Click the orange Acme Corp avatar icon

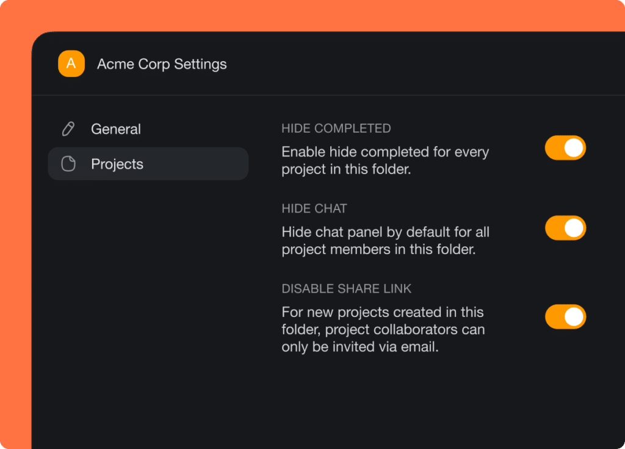[x=71, y=64]
